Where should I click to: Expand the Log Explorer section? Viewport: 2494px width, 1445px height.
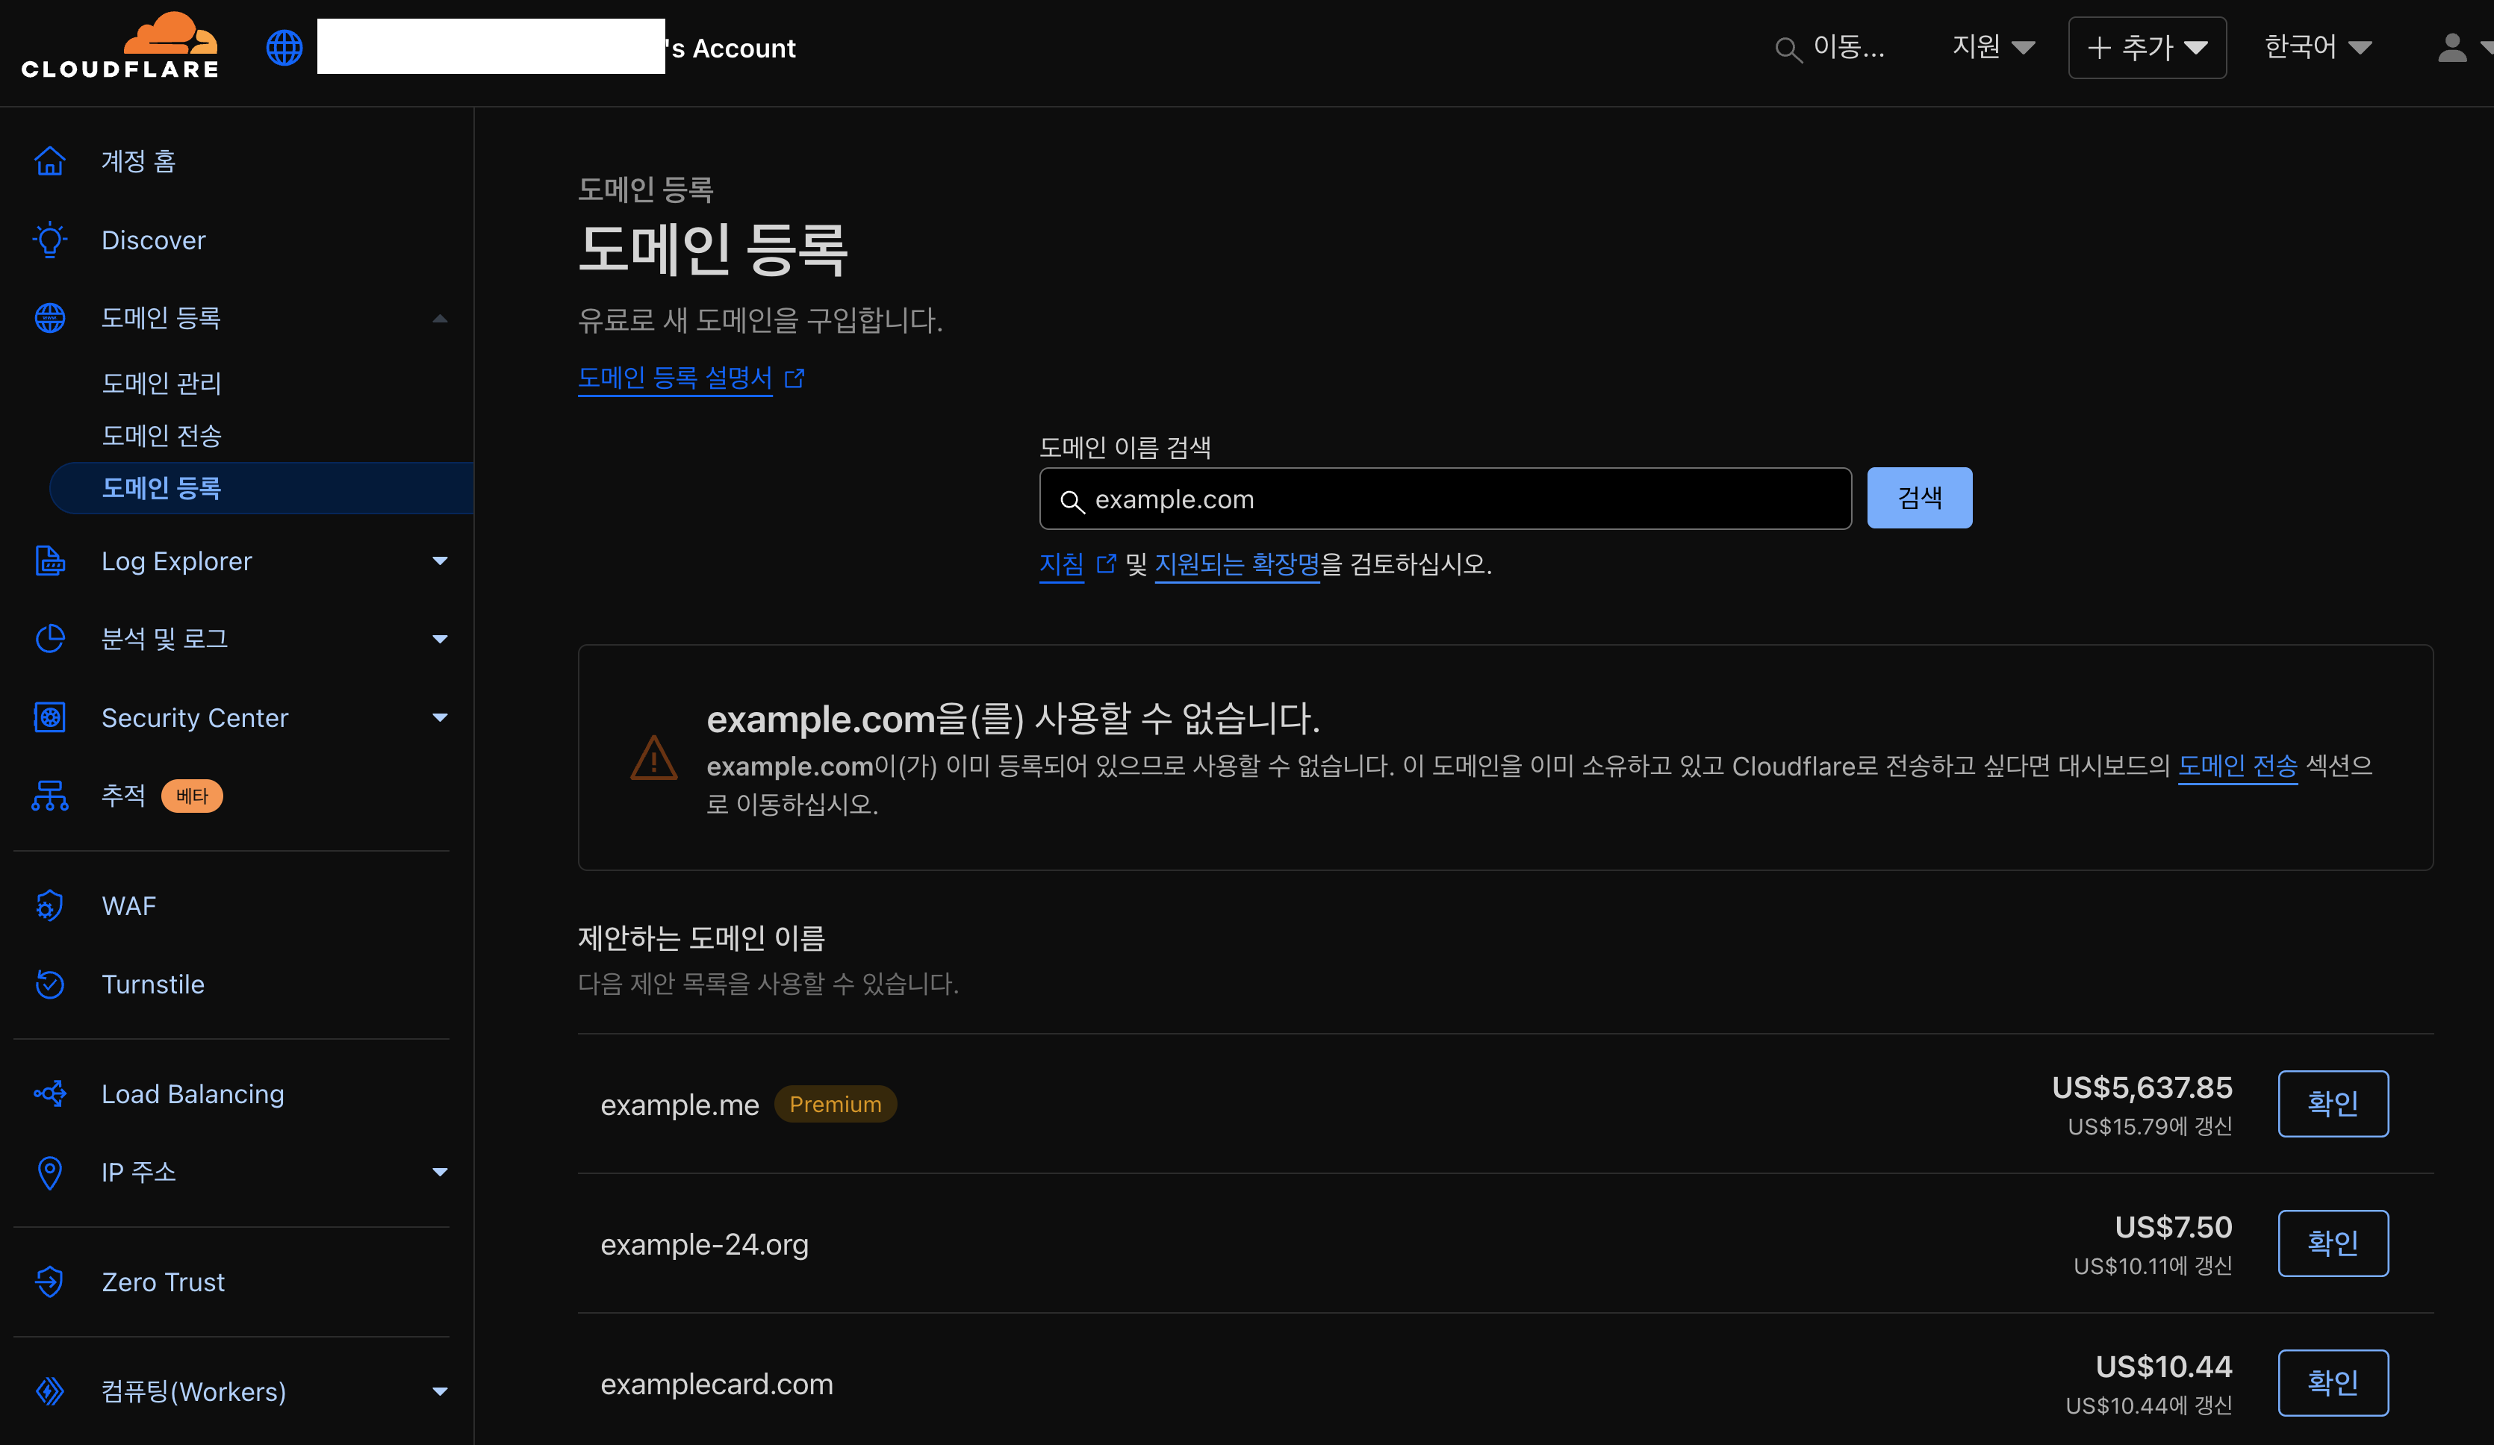pos(441,561)
